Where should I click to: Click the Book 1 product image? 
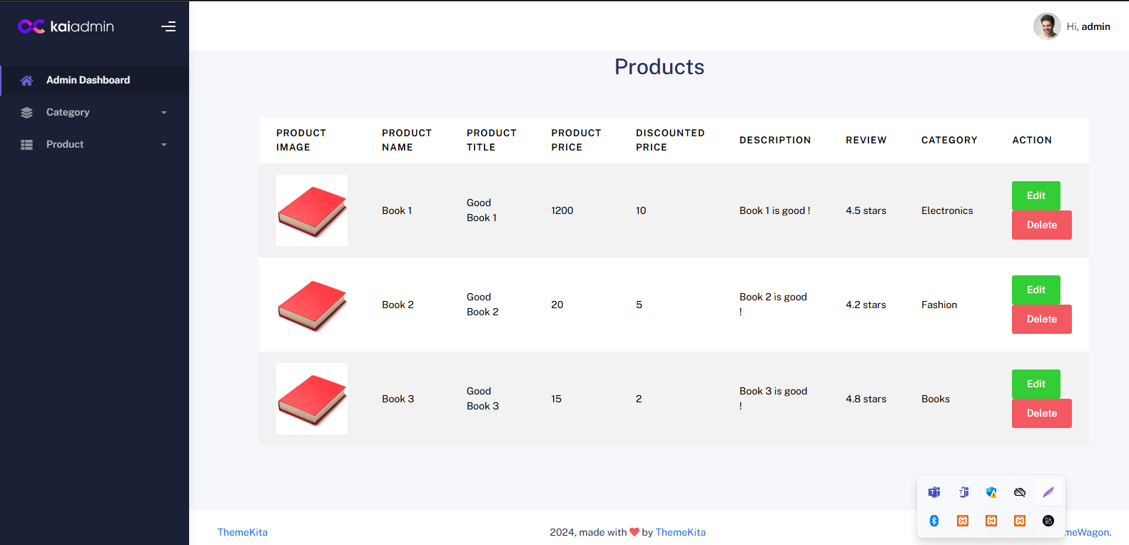tap(312, 210)
